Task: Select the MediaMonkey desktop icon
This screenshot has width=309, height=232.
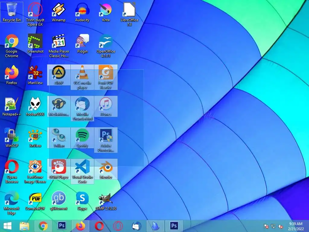Action: (59, 106)
